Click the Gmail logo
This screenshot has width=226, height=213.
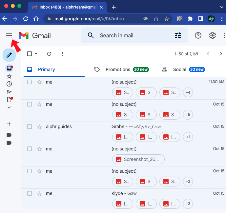click(x=35, y=35)
